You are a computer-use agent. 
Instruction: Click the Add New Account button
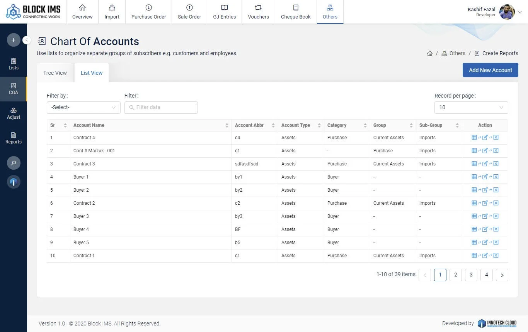pos(490,70)
